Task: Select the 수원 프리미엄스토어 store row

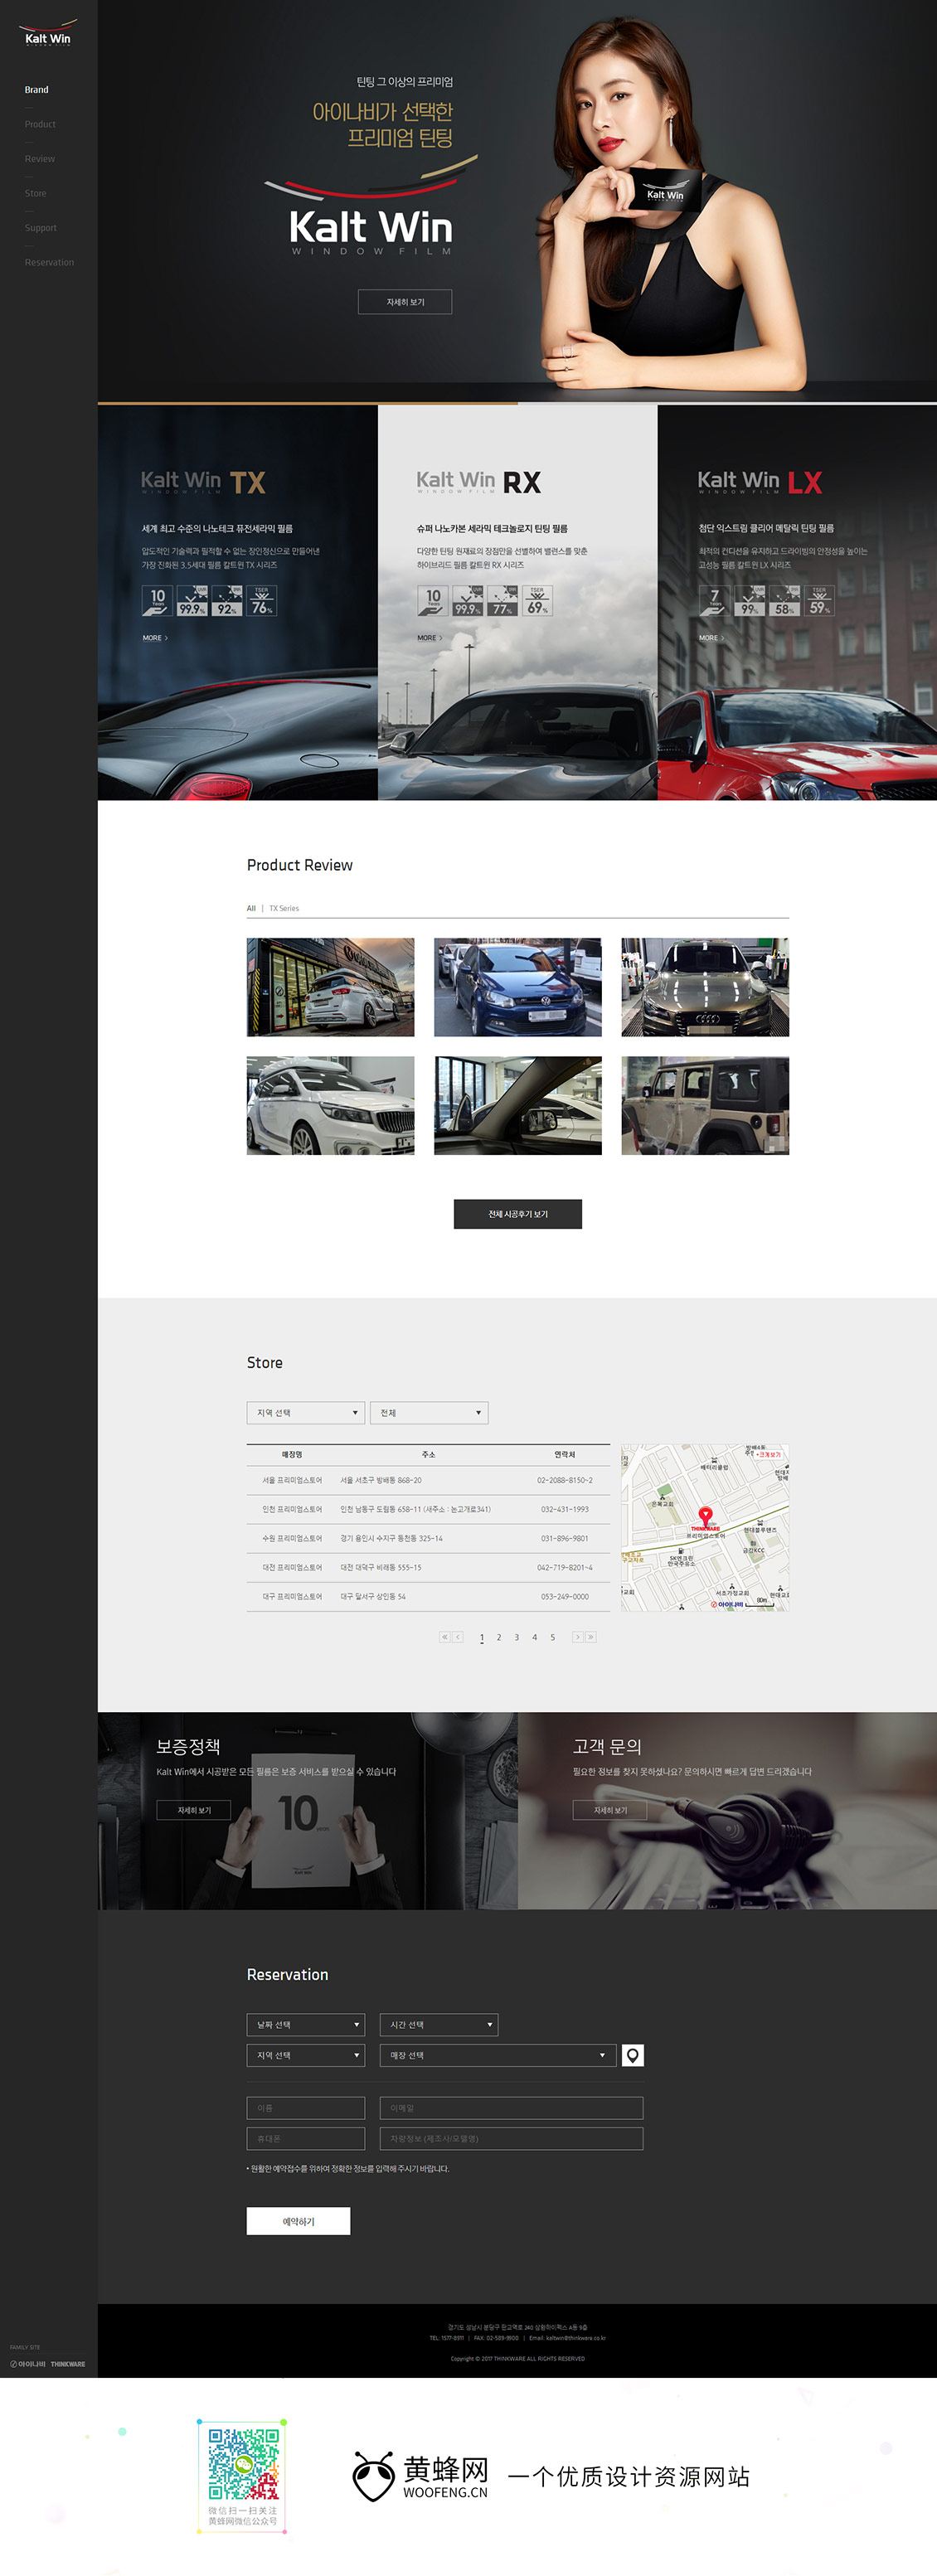Action: point(428,1538)
